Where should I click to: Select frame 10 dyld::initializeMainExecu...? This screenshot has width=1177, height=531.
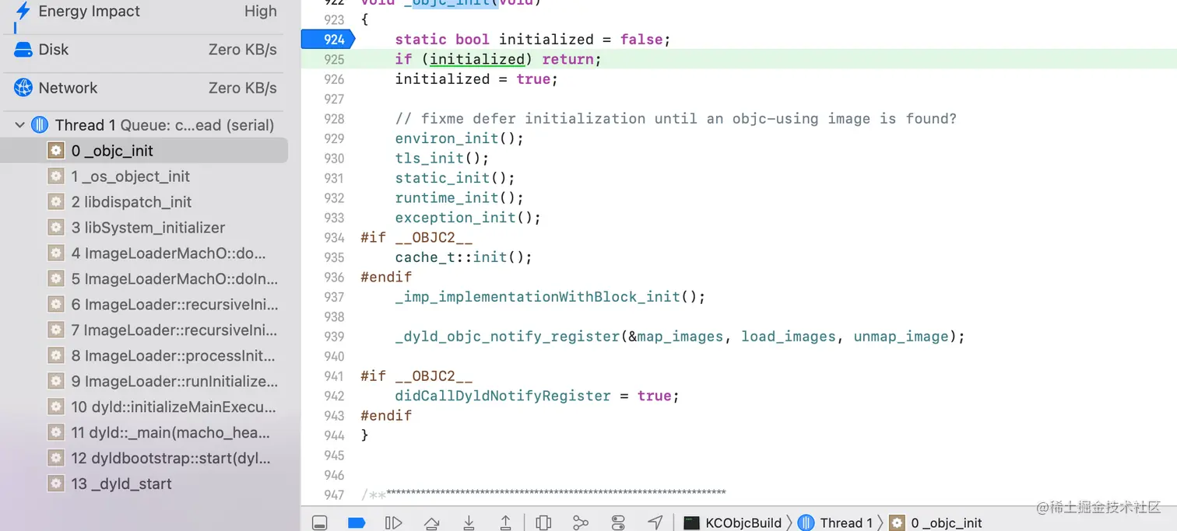click(x=144, y=407)
